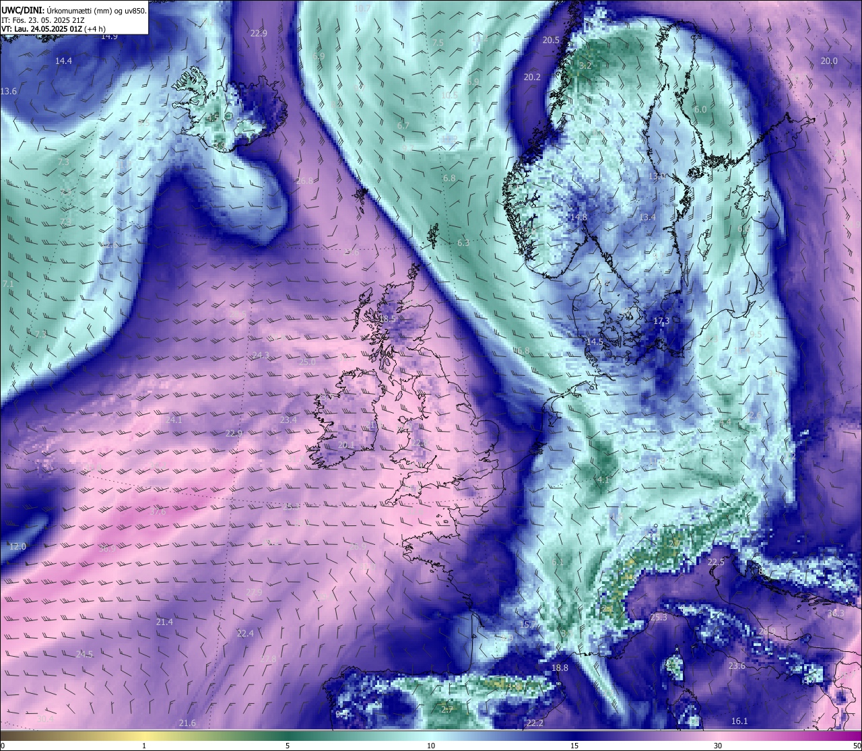Click the color bar label "30"
Viewport: 862px width, 751px height.
point(718,746)
